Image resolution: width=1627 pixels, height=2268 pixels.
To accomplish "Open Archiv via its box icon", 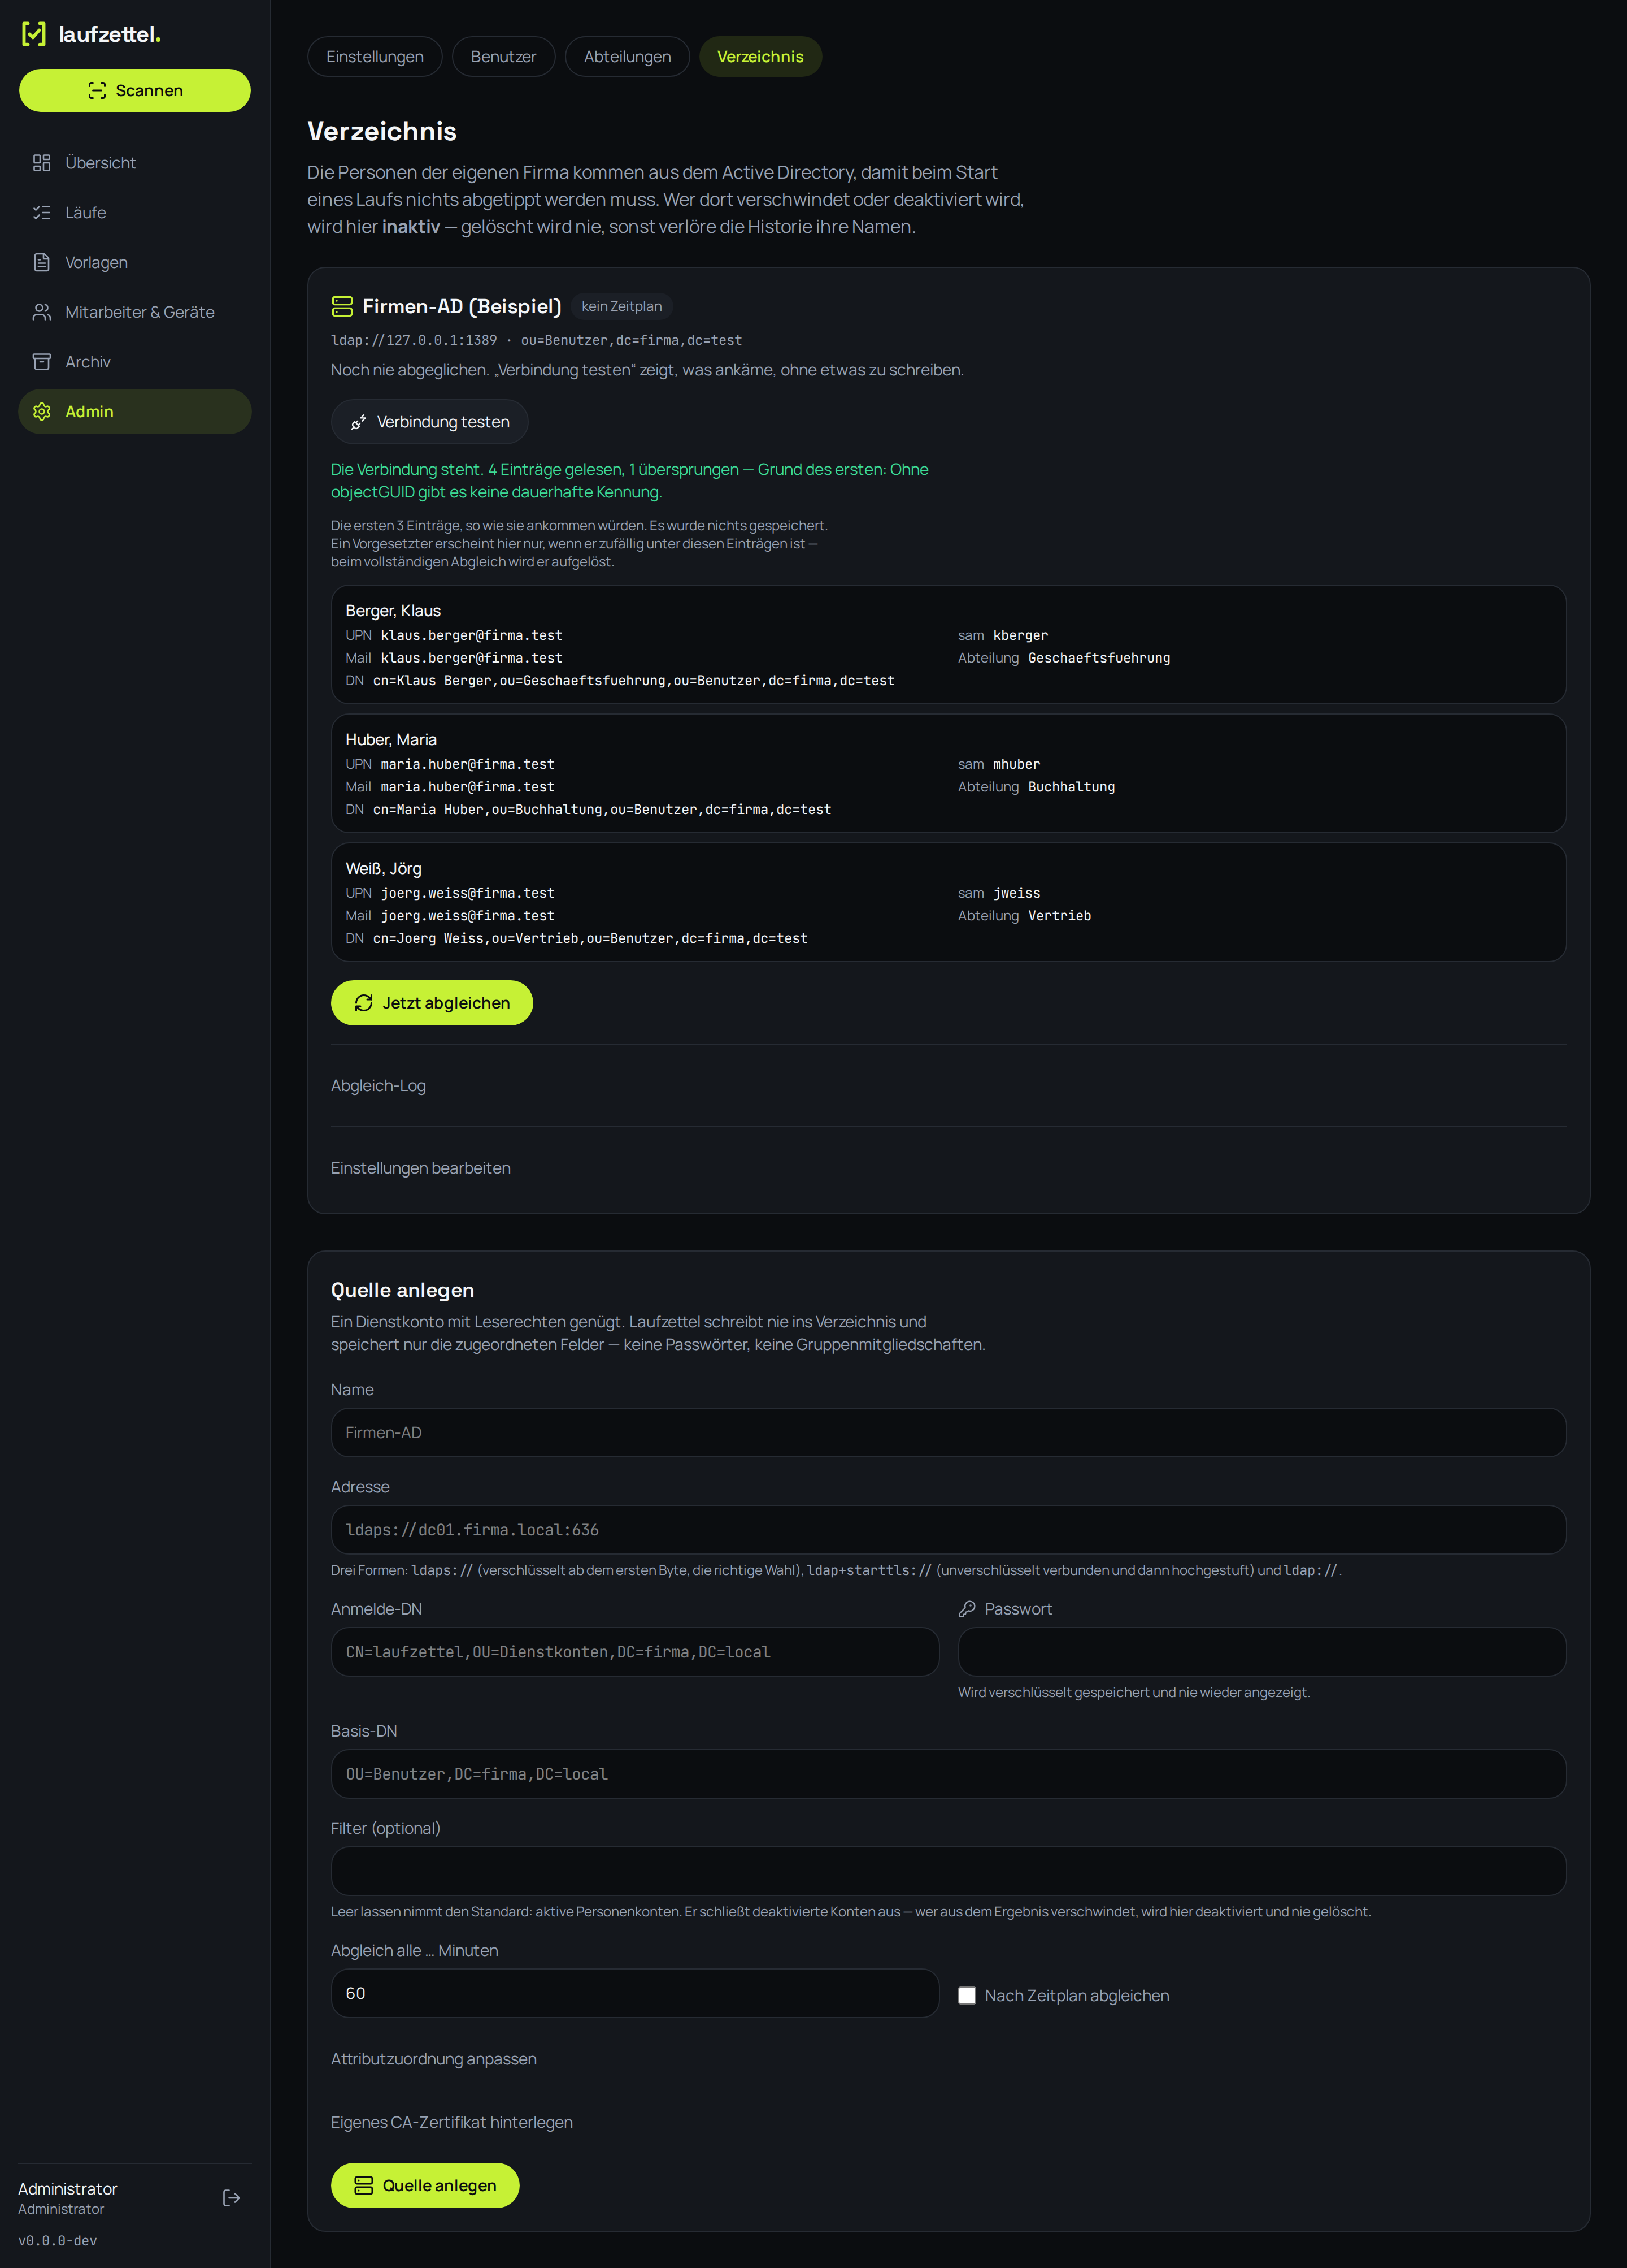I will [42, 362].
